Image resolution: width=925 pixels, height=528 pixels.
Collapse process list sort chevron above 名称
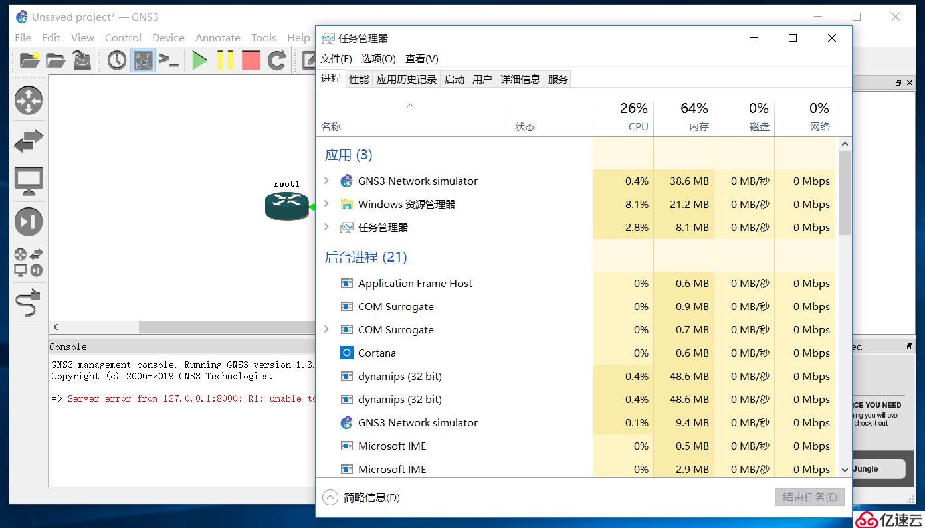(x=411, y=105)
